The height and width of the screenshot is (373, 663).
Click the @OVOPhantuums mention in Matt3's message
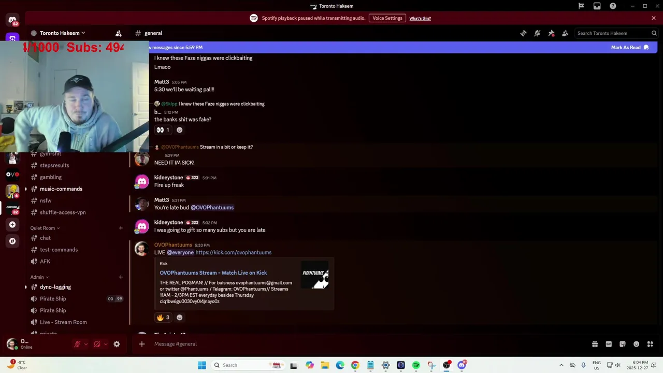point(212,208)
